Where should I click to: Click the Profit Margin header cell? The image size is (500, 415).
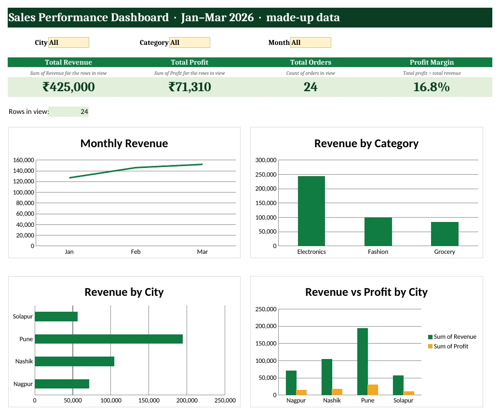click(x=432, y=62)
